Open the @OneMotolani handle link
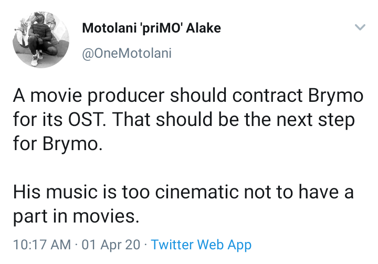This screenshot has width=378, height=264. point(127,53)
